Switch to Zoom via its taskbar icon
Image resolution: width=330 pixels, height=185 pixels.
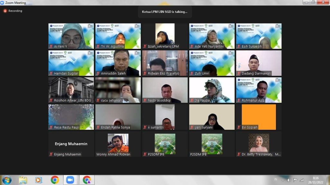(x=70, y=180)
